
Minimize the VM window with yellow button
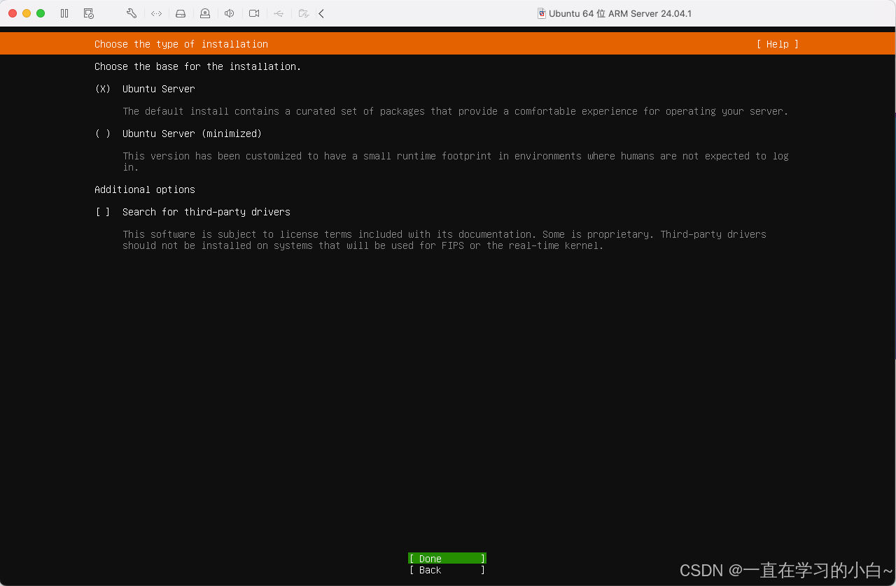pyautogui.click(x=27, y=13)
